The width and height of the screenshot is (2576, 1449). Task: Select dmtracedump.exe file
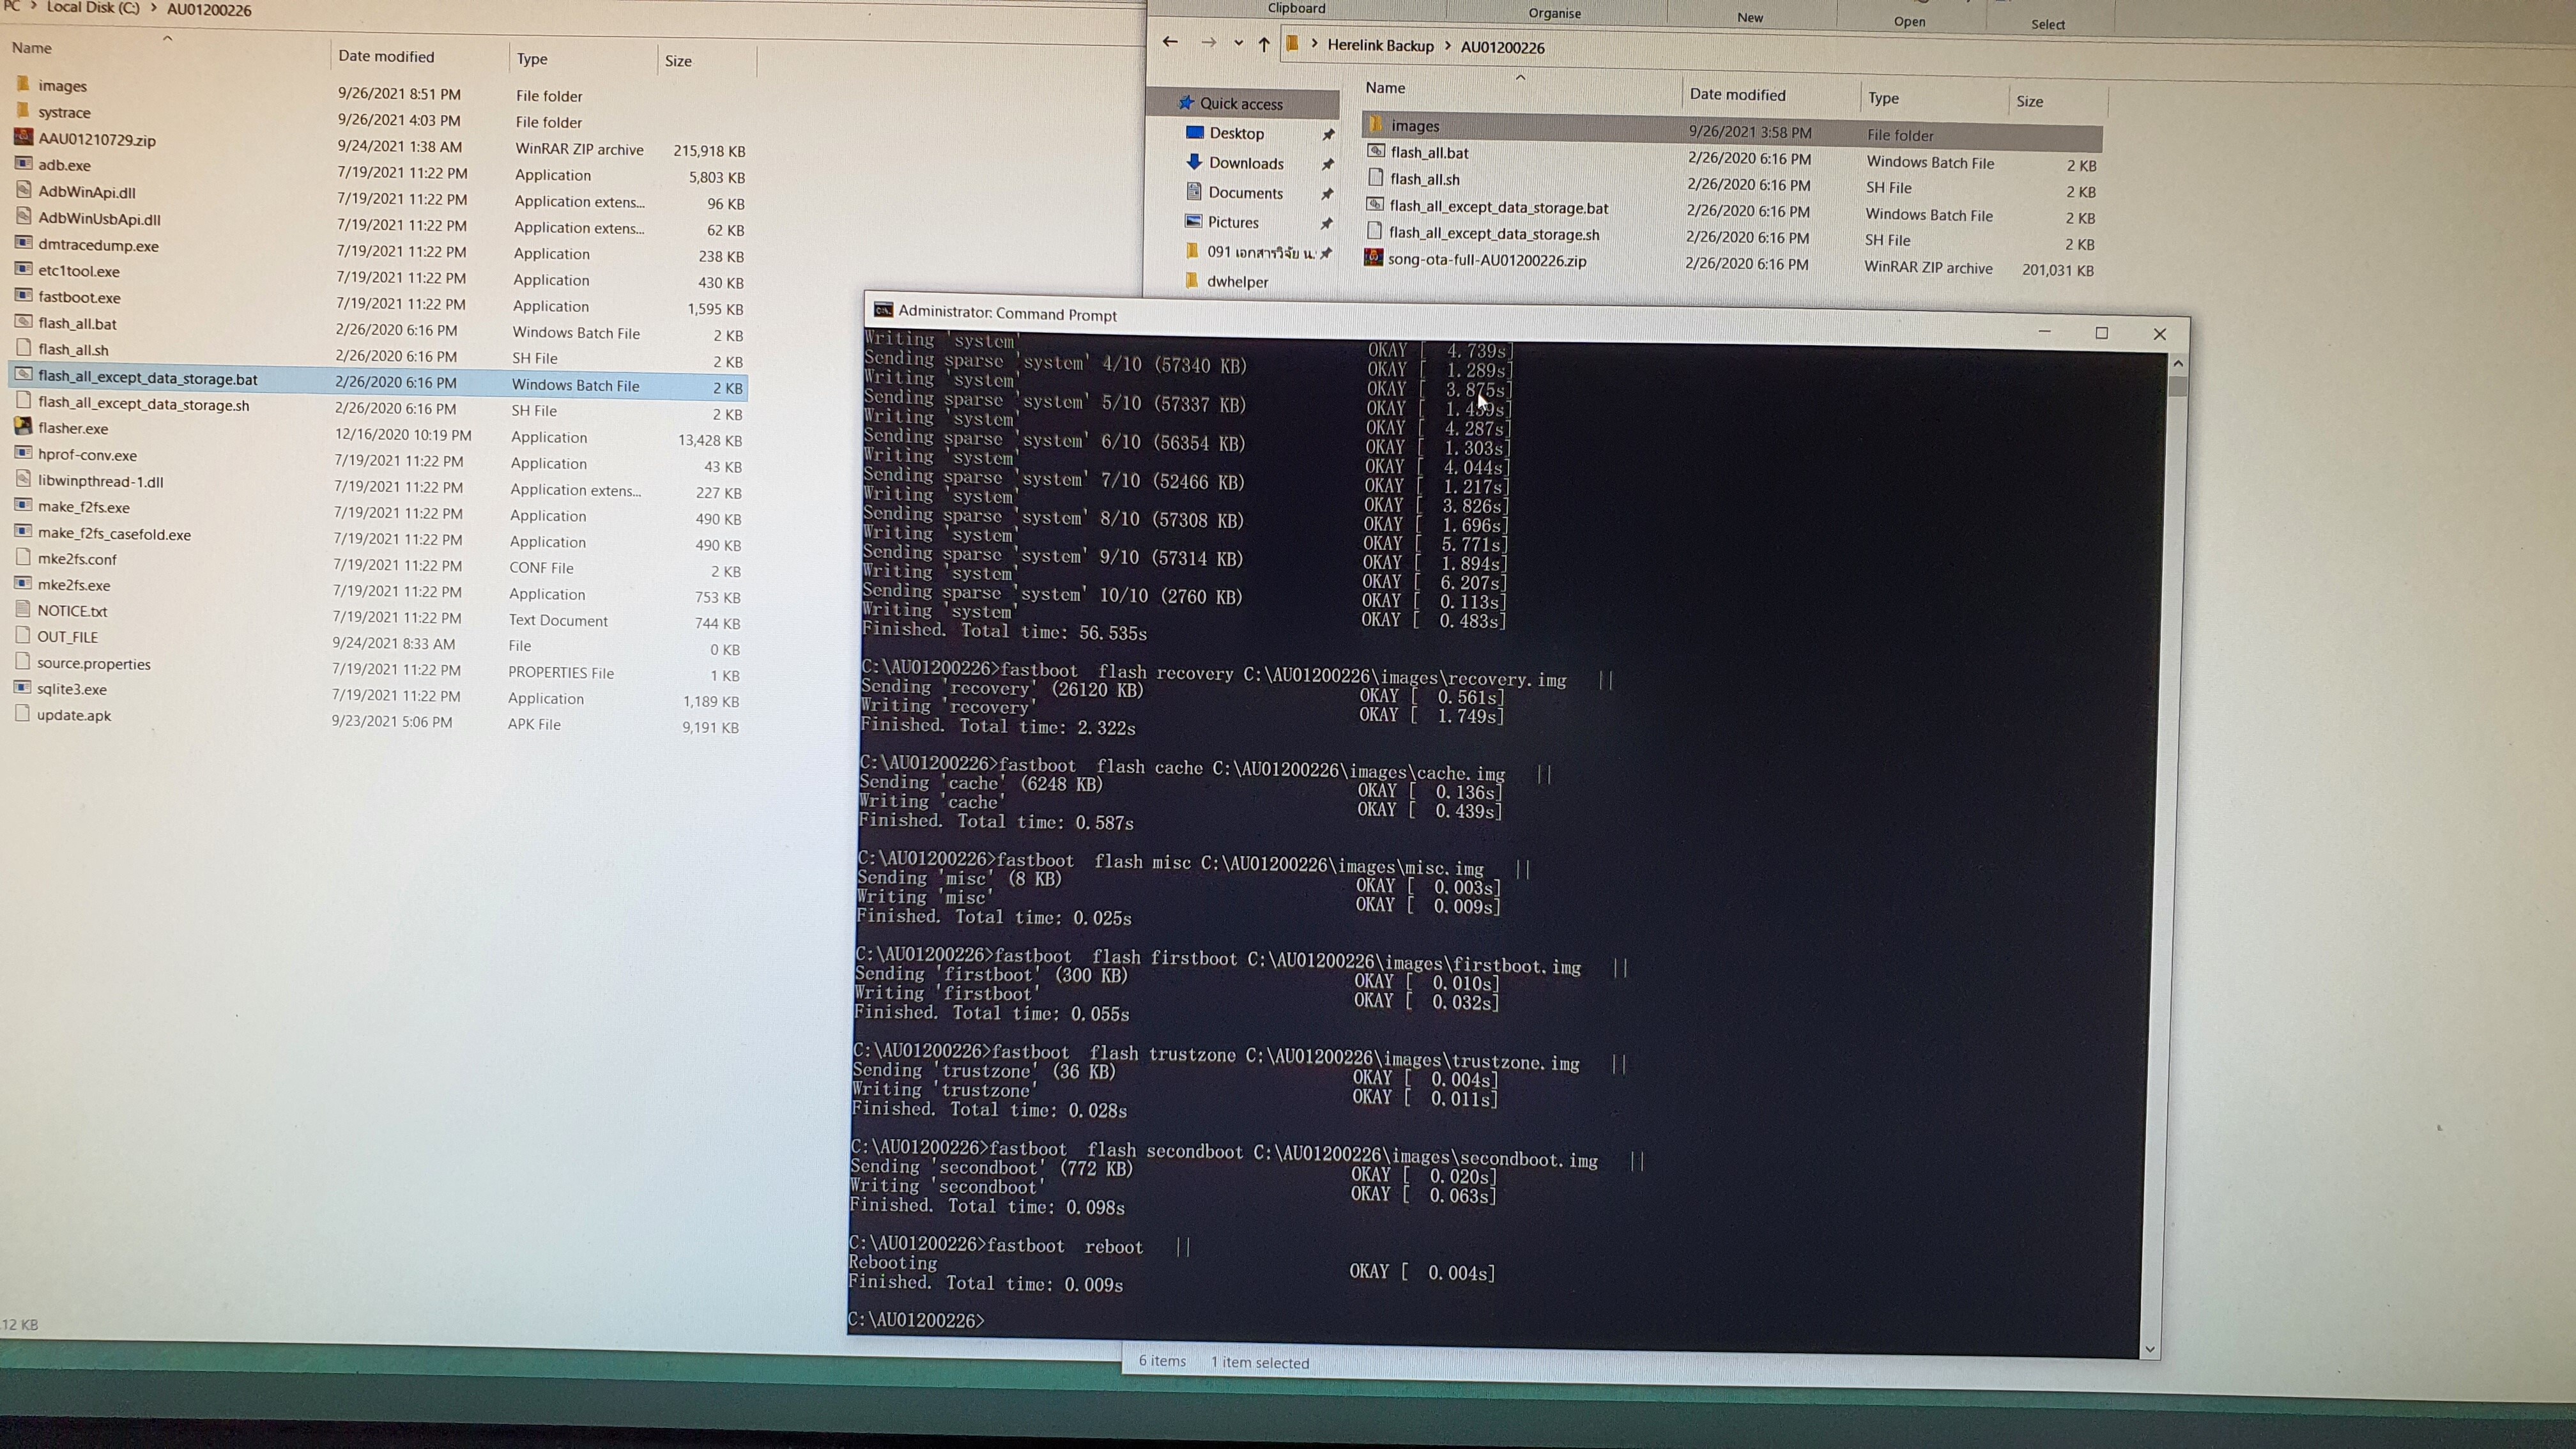[98, 245]
